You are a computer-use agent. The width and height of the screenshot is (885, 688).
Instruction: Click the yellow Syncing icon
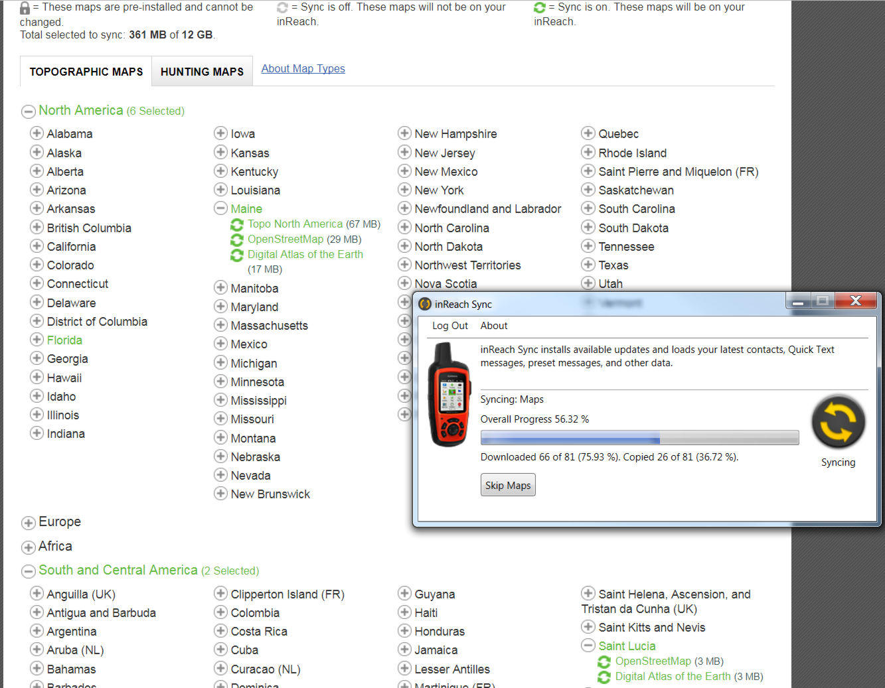pyautogui.click(x=838, y=422)
